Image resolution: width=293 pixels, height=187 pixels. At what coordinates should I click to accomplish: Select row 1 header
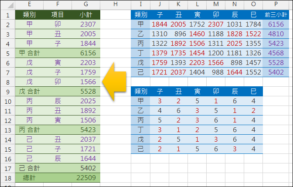[x=8, y=15]
